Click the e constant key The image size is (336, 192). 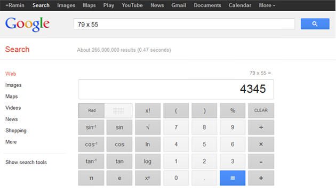click(x=119, y=178)
